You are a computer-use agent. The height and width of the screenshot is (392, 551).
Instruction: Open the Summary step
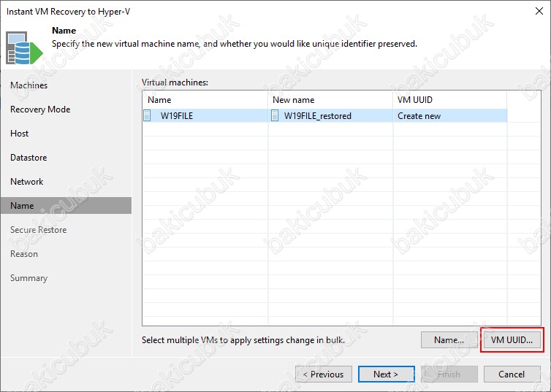point(28,278)
